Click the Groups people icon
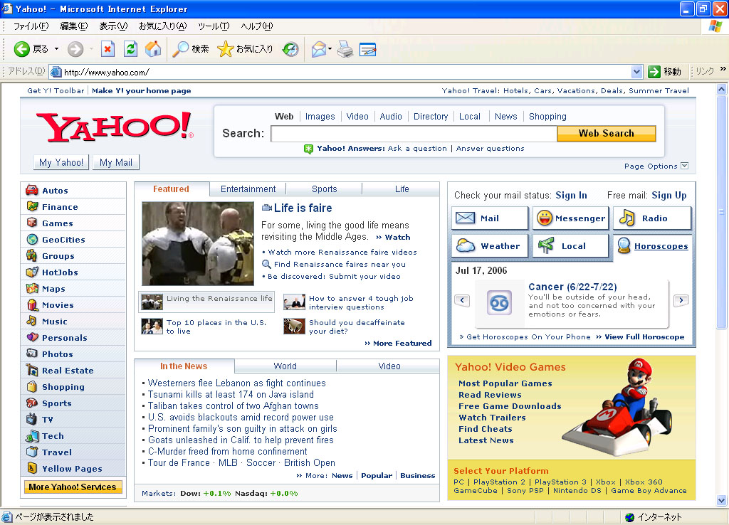The image size is (729, 525). pos(32,255)
